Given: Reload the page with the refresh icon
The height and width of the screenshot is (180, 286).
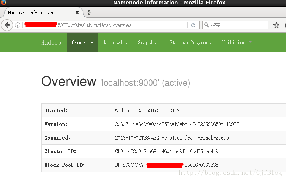Looking at the screenshot, I should (193, 25).
